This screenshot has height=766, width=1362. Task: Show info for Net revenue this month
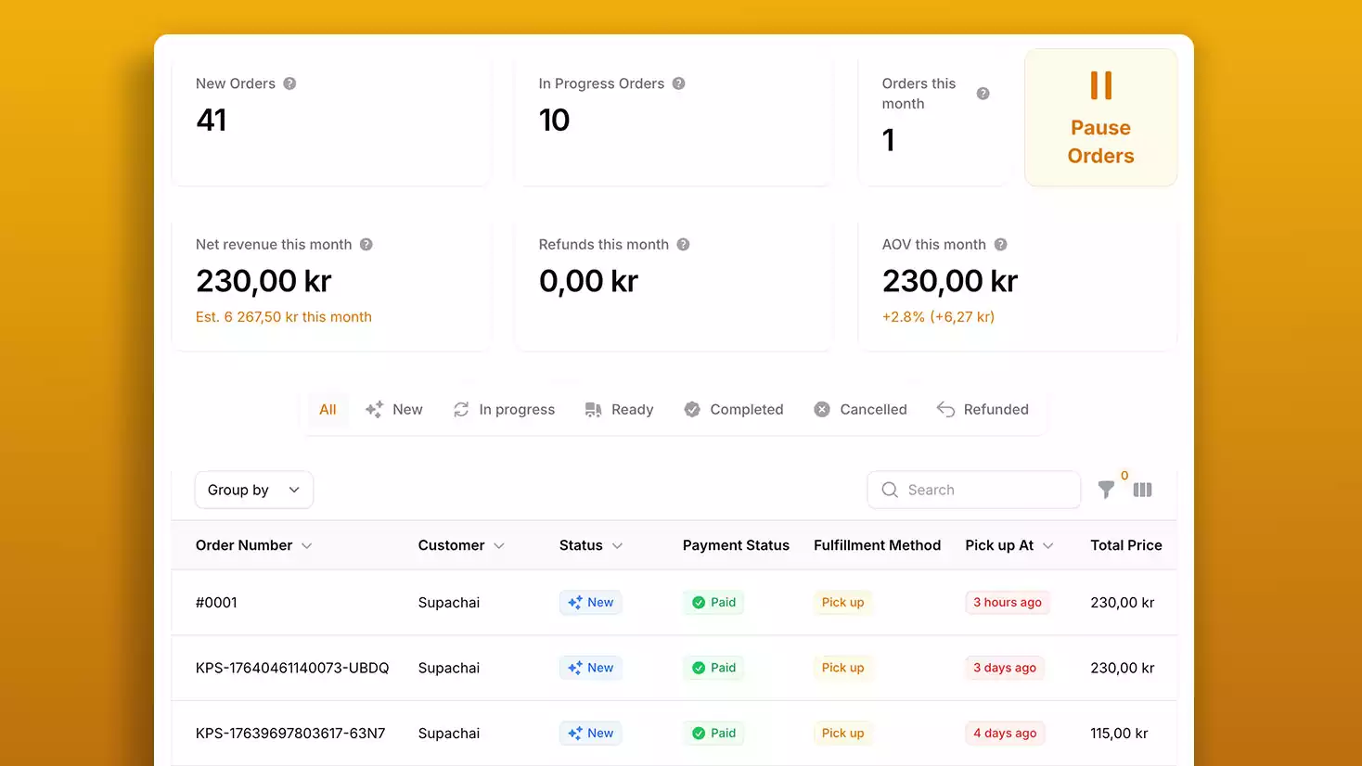(366, 245)
